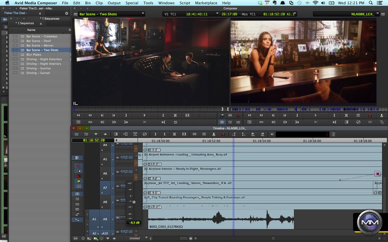388x242 pixels.
Task: Open the Clip menu
Action: [x=99, y=3]
